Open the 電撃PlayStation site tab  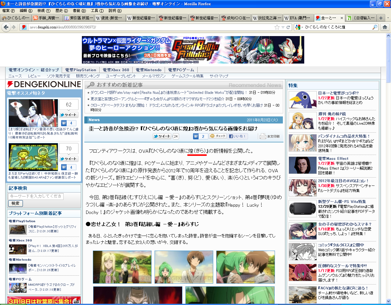click(x=81, y=70)
